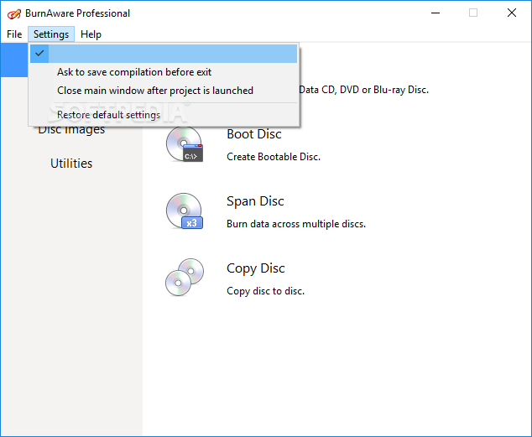Click 'Burn data across multiple discs.' text
This screenshot has width=532, height=437.
tap(296, 224)
